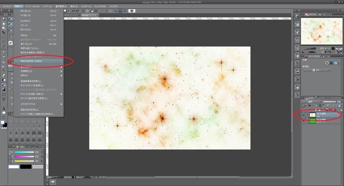The image size is (344, 186).
Task: Click the tone effect checkered icon
Action: click(331, 63)
